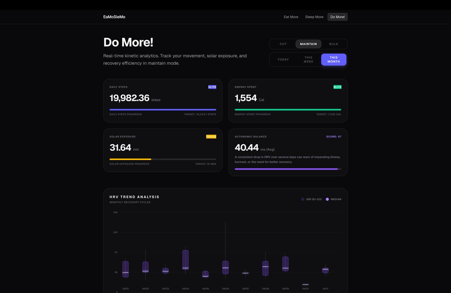Click the Do More! page heading
The height and width of the screenshot is (293, 451).
point(128,42)
